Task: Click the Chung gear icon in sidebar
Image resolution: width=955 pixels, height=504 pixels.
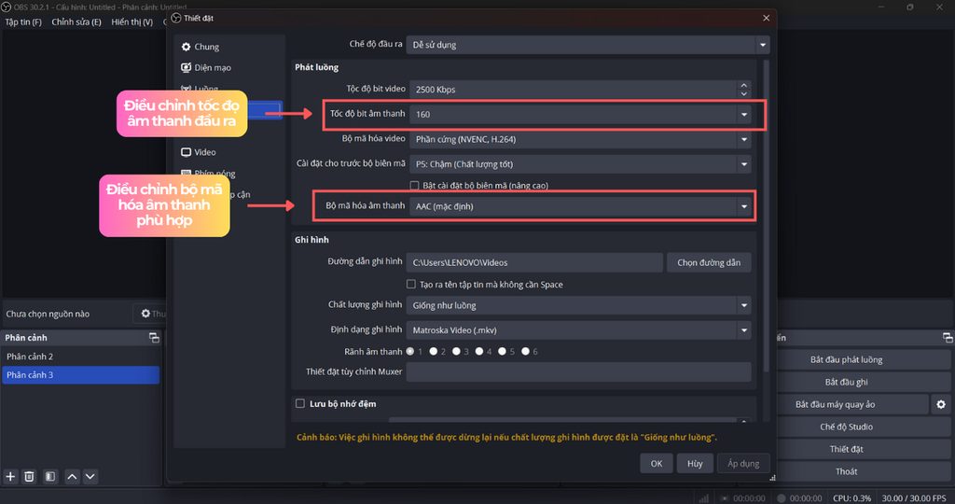Action: [186, 47]
